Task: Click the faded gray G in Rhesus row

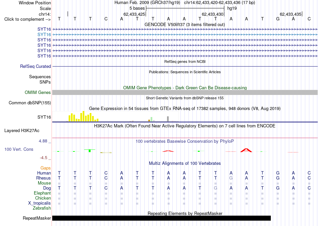Action: (x=231, y=178)
